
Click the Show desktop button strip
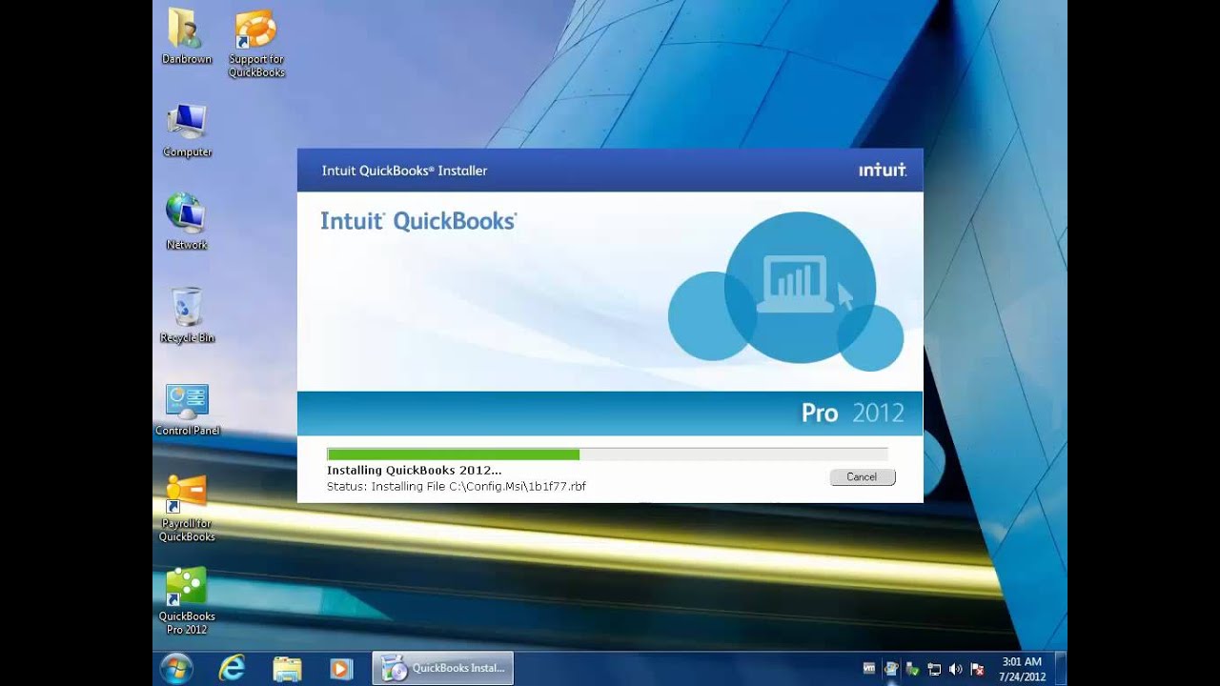coord(1061,669)
